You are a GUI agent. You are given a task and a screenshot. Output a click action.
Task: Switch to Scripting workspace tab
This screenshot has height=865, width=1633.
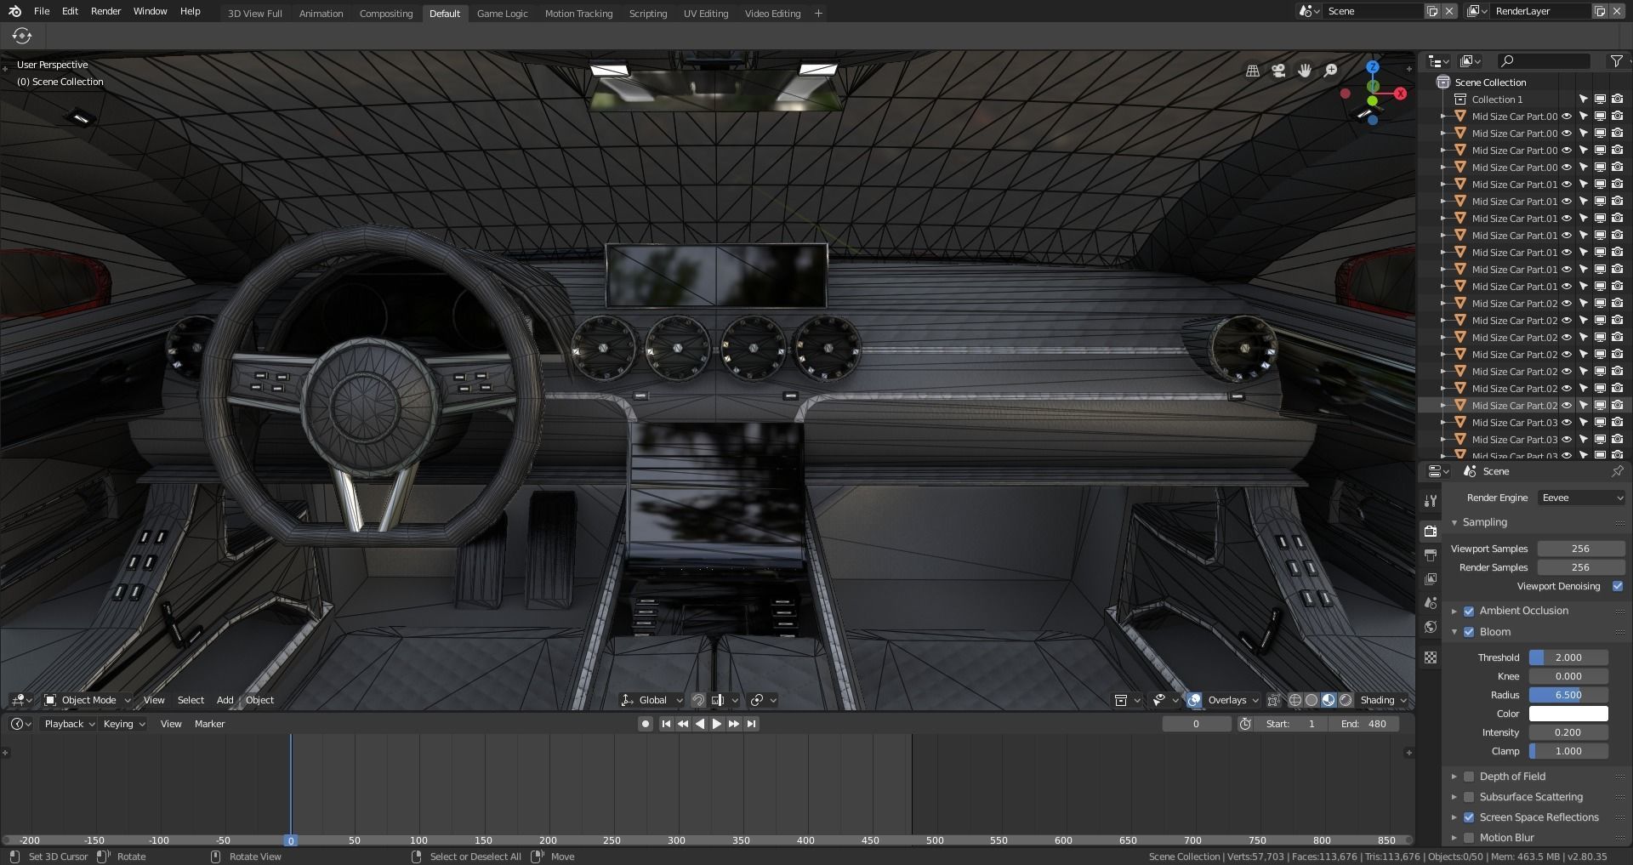[648, 14]
